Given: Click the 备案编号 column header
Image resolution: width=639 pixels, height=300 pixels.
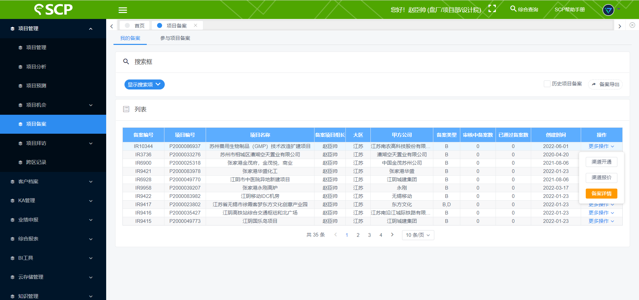Looking at the screenshot, I should [x=143, y=135].
